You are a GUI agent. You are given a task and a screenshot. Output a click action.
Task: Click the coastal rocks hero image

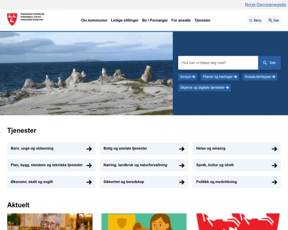pyautogui.click(x=86, y=73)
